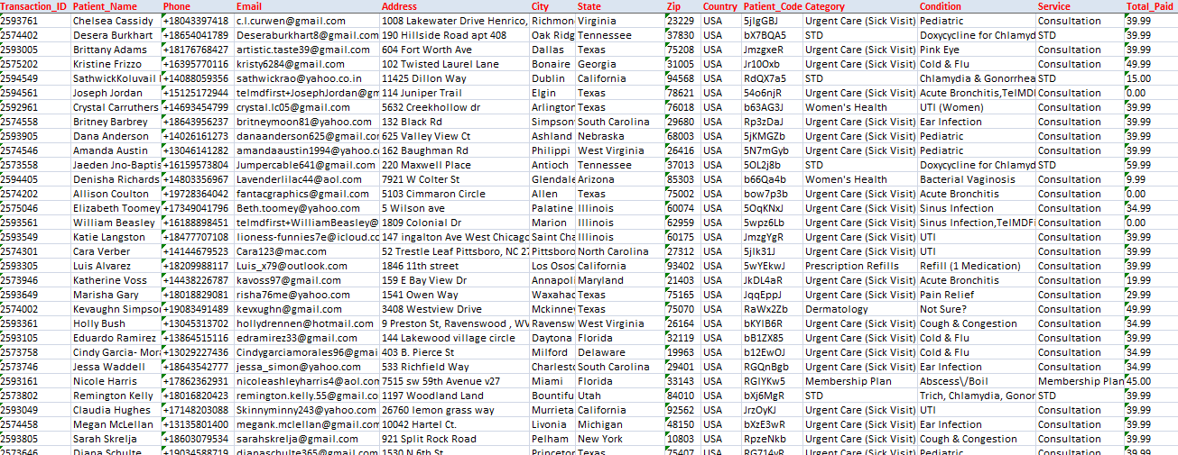Click the Condition column header
The width and height of the screenshot is (1178, 455).
pyautogui.click(x=976, y=6)
